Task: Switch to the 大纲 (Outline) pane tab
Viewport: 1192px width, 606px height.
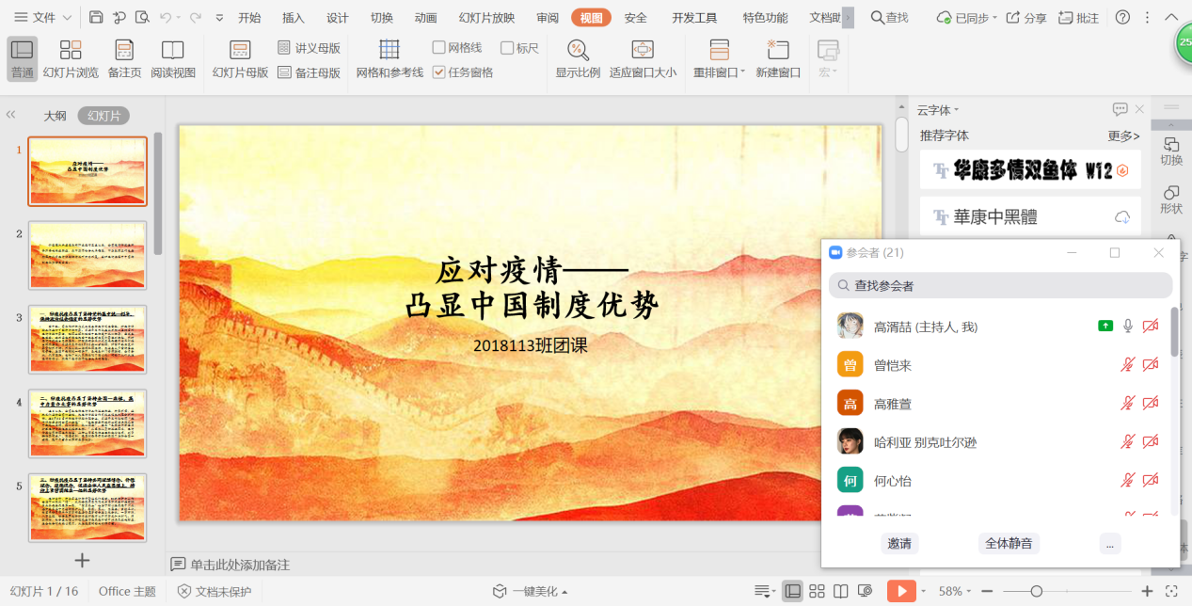Action: pyautogui.click(x=55, y=116)
